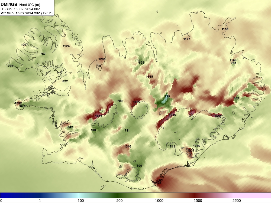Select the 652 label in the east
The image size is (271, 203).
(x=236, y=99)
